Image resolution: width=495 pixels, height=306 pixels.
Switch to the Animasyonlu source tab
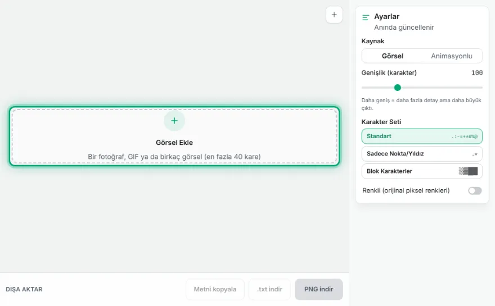tap(452, 56)
